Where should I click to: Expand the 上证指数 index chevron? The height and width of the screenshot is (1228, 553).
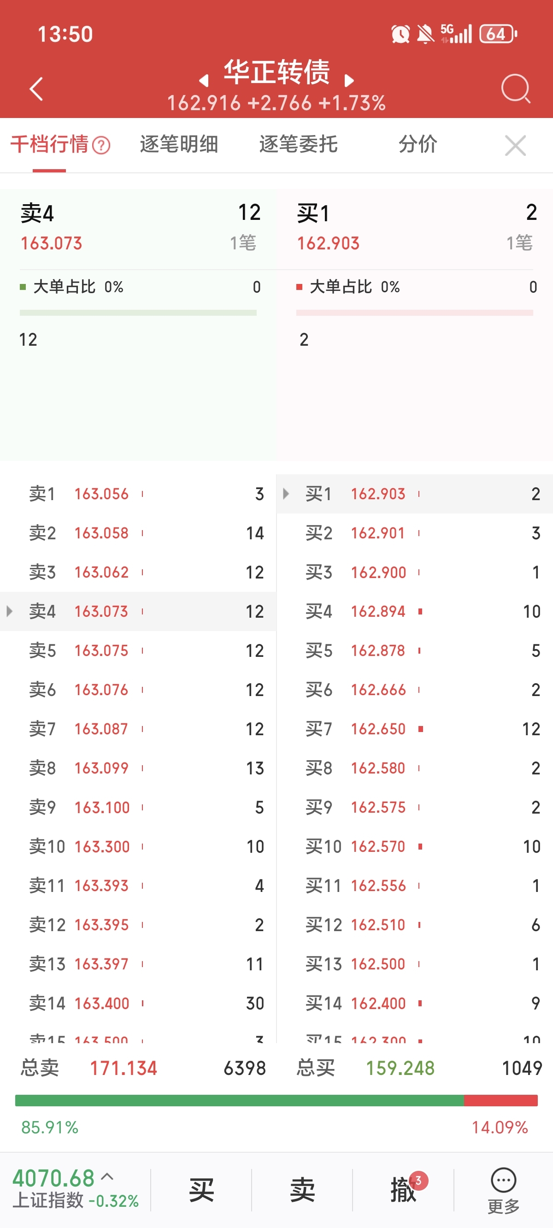pyautogui.click(x=108, y=1176)
